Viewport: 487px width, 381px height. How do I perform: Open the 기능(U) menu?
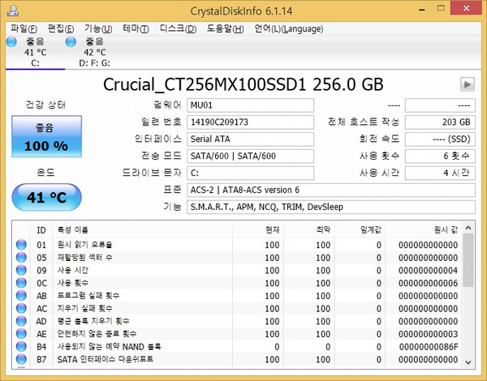98,29
